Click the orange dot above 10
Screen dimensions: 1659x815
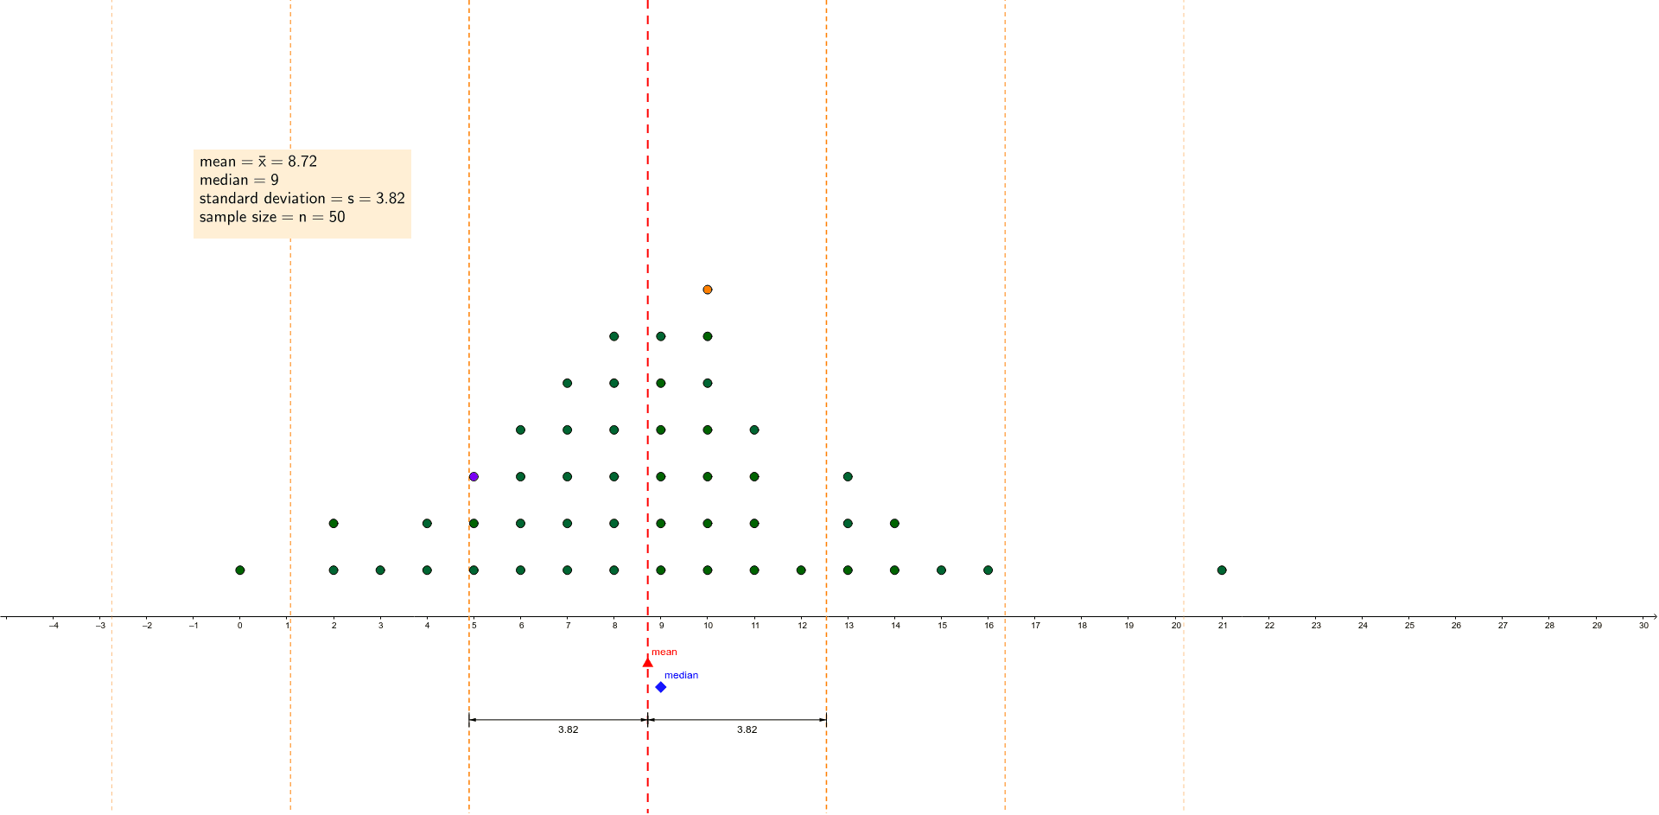click(x=708, y=290)
